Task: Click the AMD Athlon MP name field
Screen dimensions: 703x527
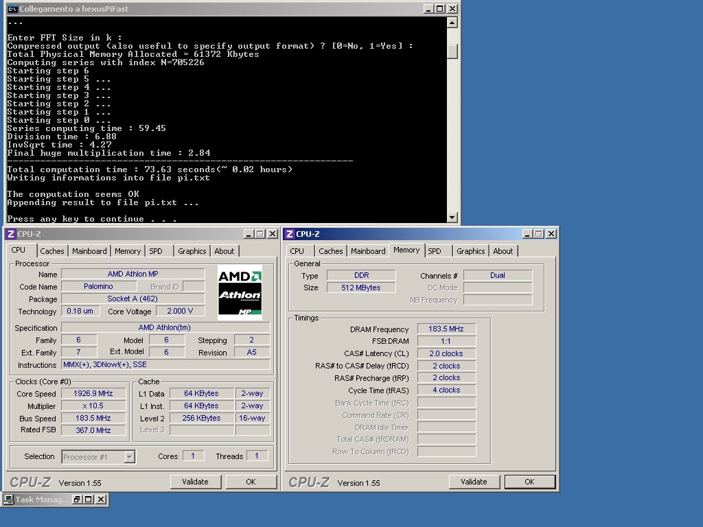Action: (132, 274)
